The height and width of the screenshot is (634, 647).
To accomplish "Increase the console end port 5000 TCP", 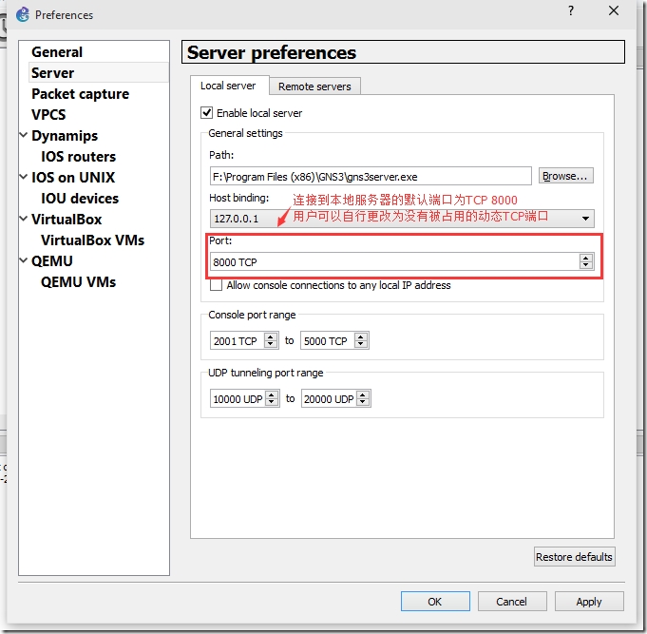I will (361, 337).
